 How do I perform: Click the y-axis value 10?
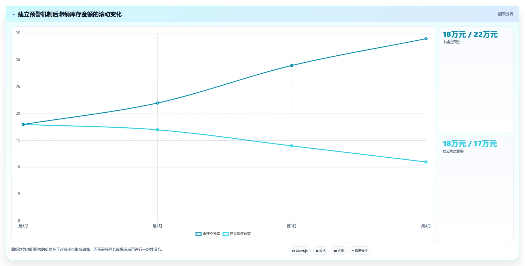18,167
